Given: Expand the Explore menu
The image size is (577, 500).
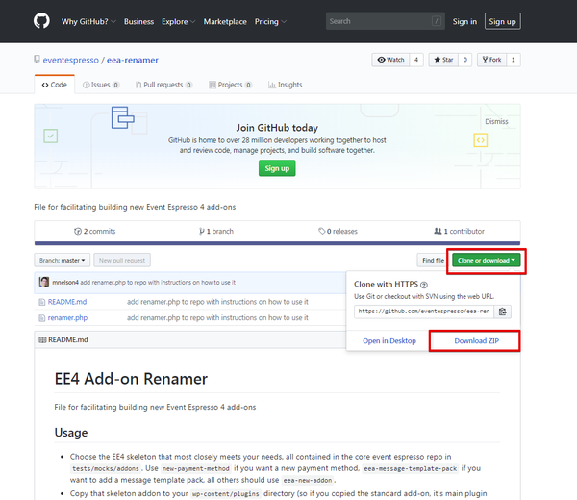Looking at the screenshot, I should [x=179, y=22].
